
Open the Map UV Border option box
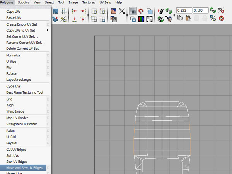[x=48, y=118]
